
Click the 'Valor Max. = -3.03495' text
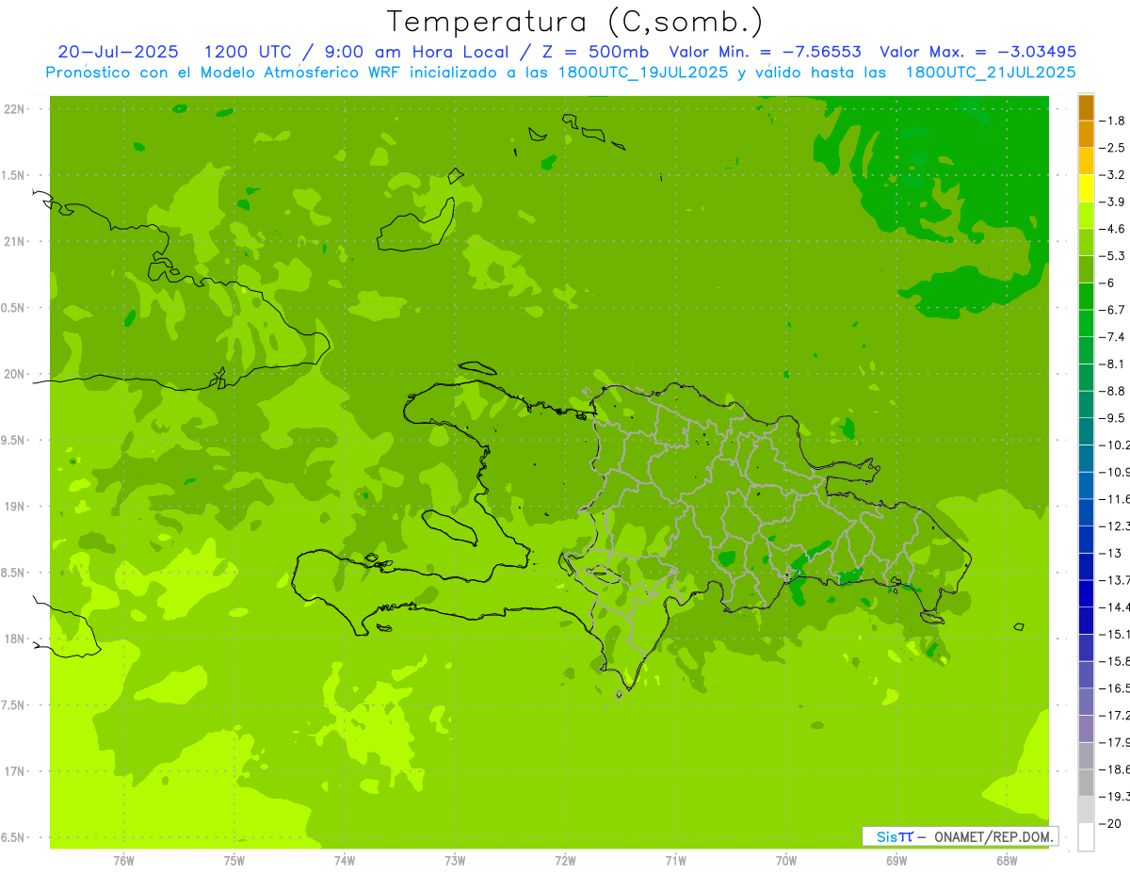click(977, 52)
